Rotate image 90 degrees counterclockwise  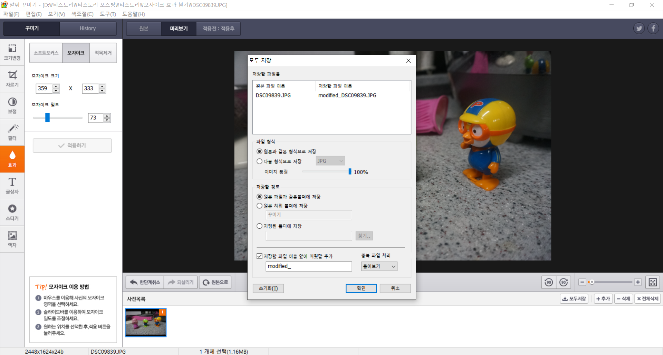(x=548, y=282)
